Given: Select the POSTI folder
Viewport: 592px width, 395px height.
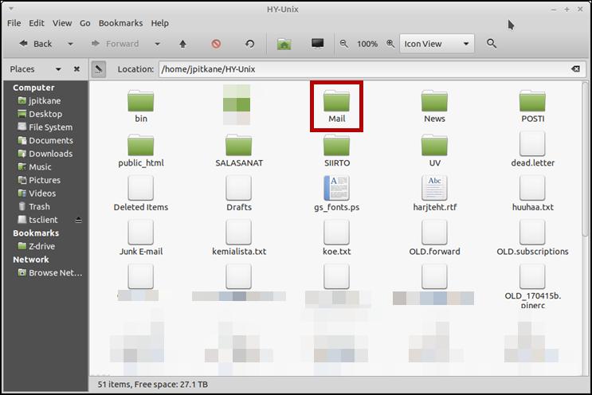Looking at the screenshot, I should point(532,107).
